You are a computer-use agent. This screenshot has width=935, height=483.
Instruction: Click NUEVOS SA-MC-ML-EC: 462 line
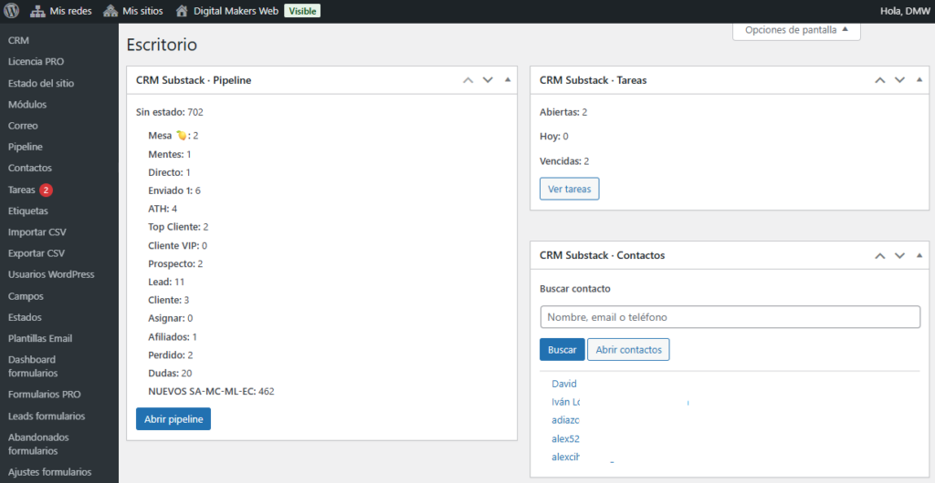211,391
